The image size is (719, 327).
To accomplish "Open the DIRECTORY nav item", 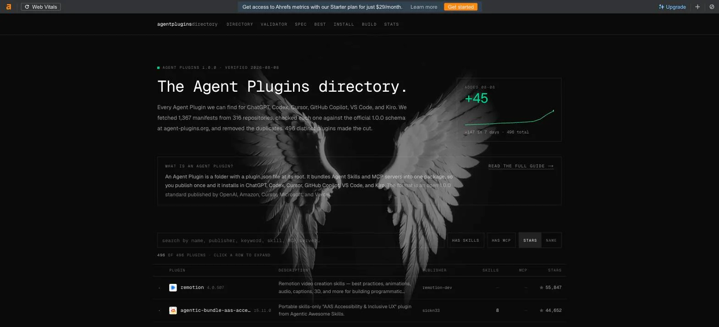I will [x=240, y=24].
